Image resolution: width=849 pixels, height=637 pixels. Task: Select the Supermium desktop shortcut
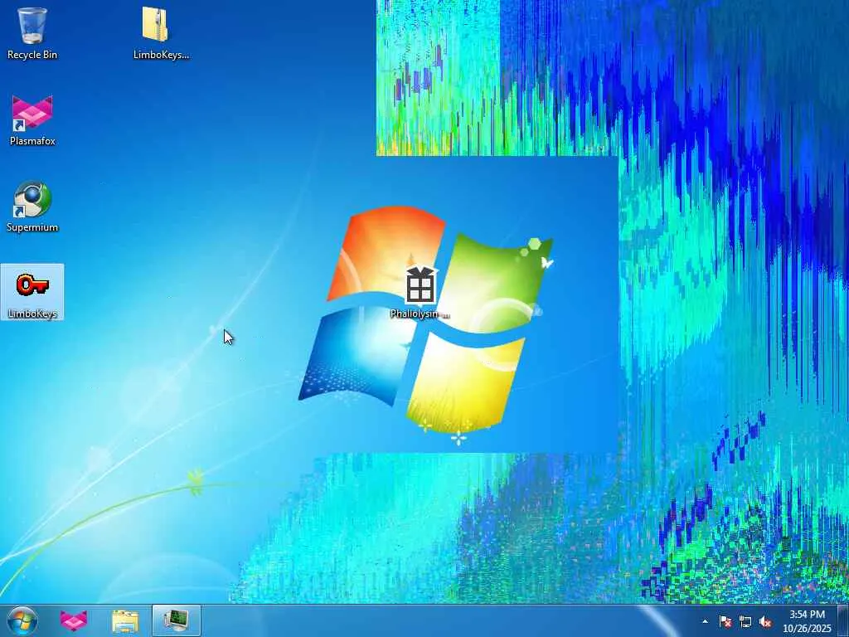32,207
